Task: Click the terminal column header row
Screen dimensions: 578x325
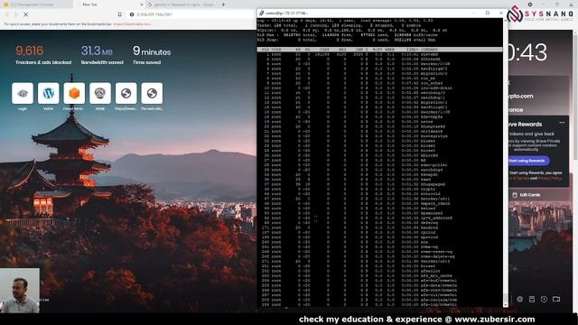Action: [x=379, y=50]
